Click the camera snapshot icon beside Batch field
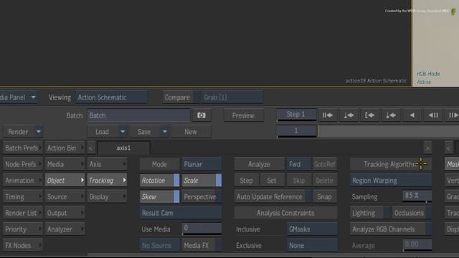Viewport: 459px width, 258px height. click(201, 115)
